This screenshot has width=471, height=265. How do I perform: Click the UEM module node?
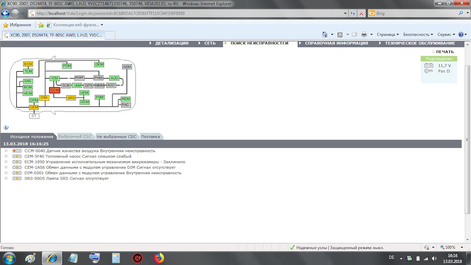pyautogui.click(x=84, y=93)
